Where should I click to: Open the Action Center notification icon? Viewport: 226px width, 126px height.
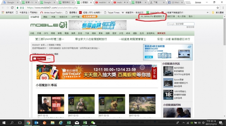click(221, 123)
